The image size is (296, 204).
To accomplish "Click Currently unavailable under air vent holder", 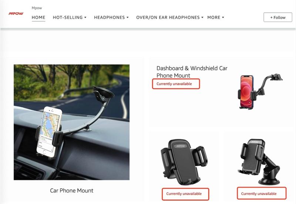I will point(184,194).
